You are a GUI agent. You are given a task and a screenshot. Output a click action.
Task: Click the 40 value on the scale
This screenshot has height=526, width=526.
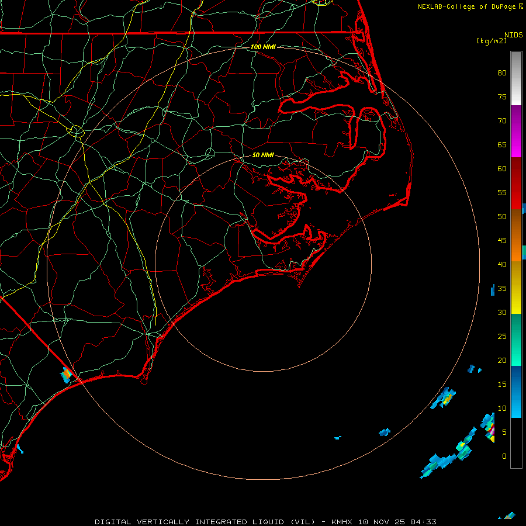502,264
